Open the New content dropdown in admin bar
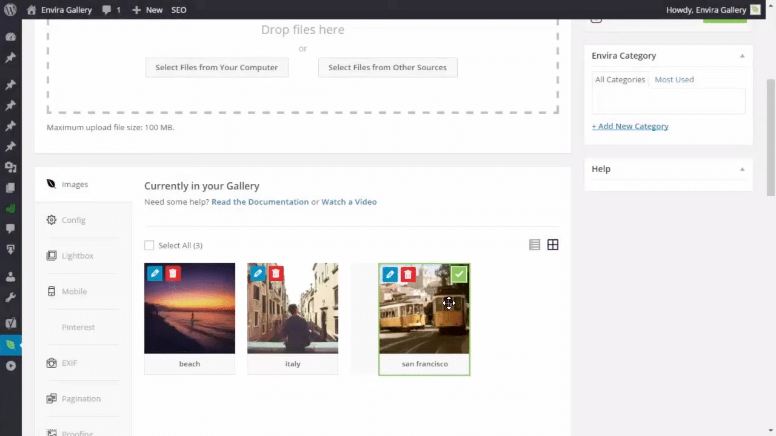This screenshot has width=776, height=436. tap(147, 10)
